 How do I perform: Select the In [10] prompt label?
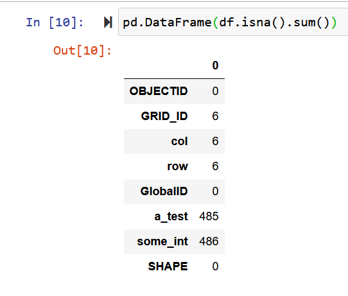[x=55, y=22]
